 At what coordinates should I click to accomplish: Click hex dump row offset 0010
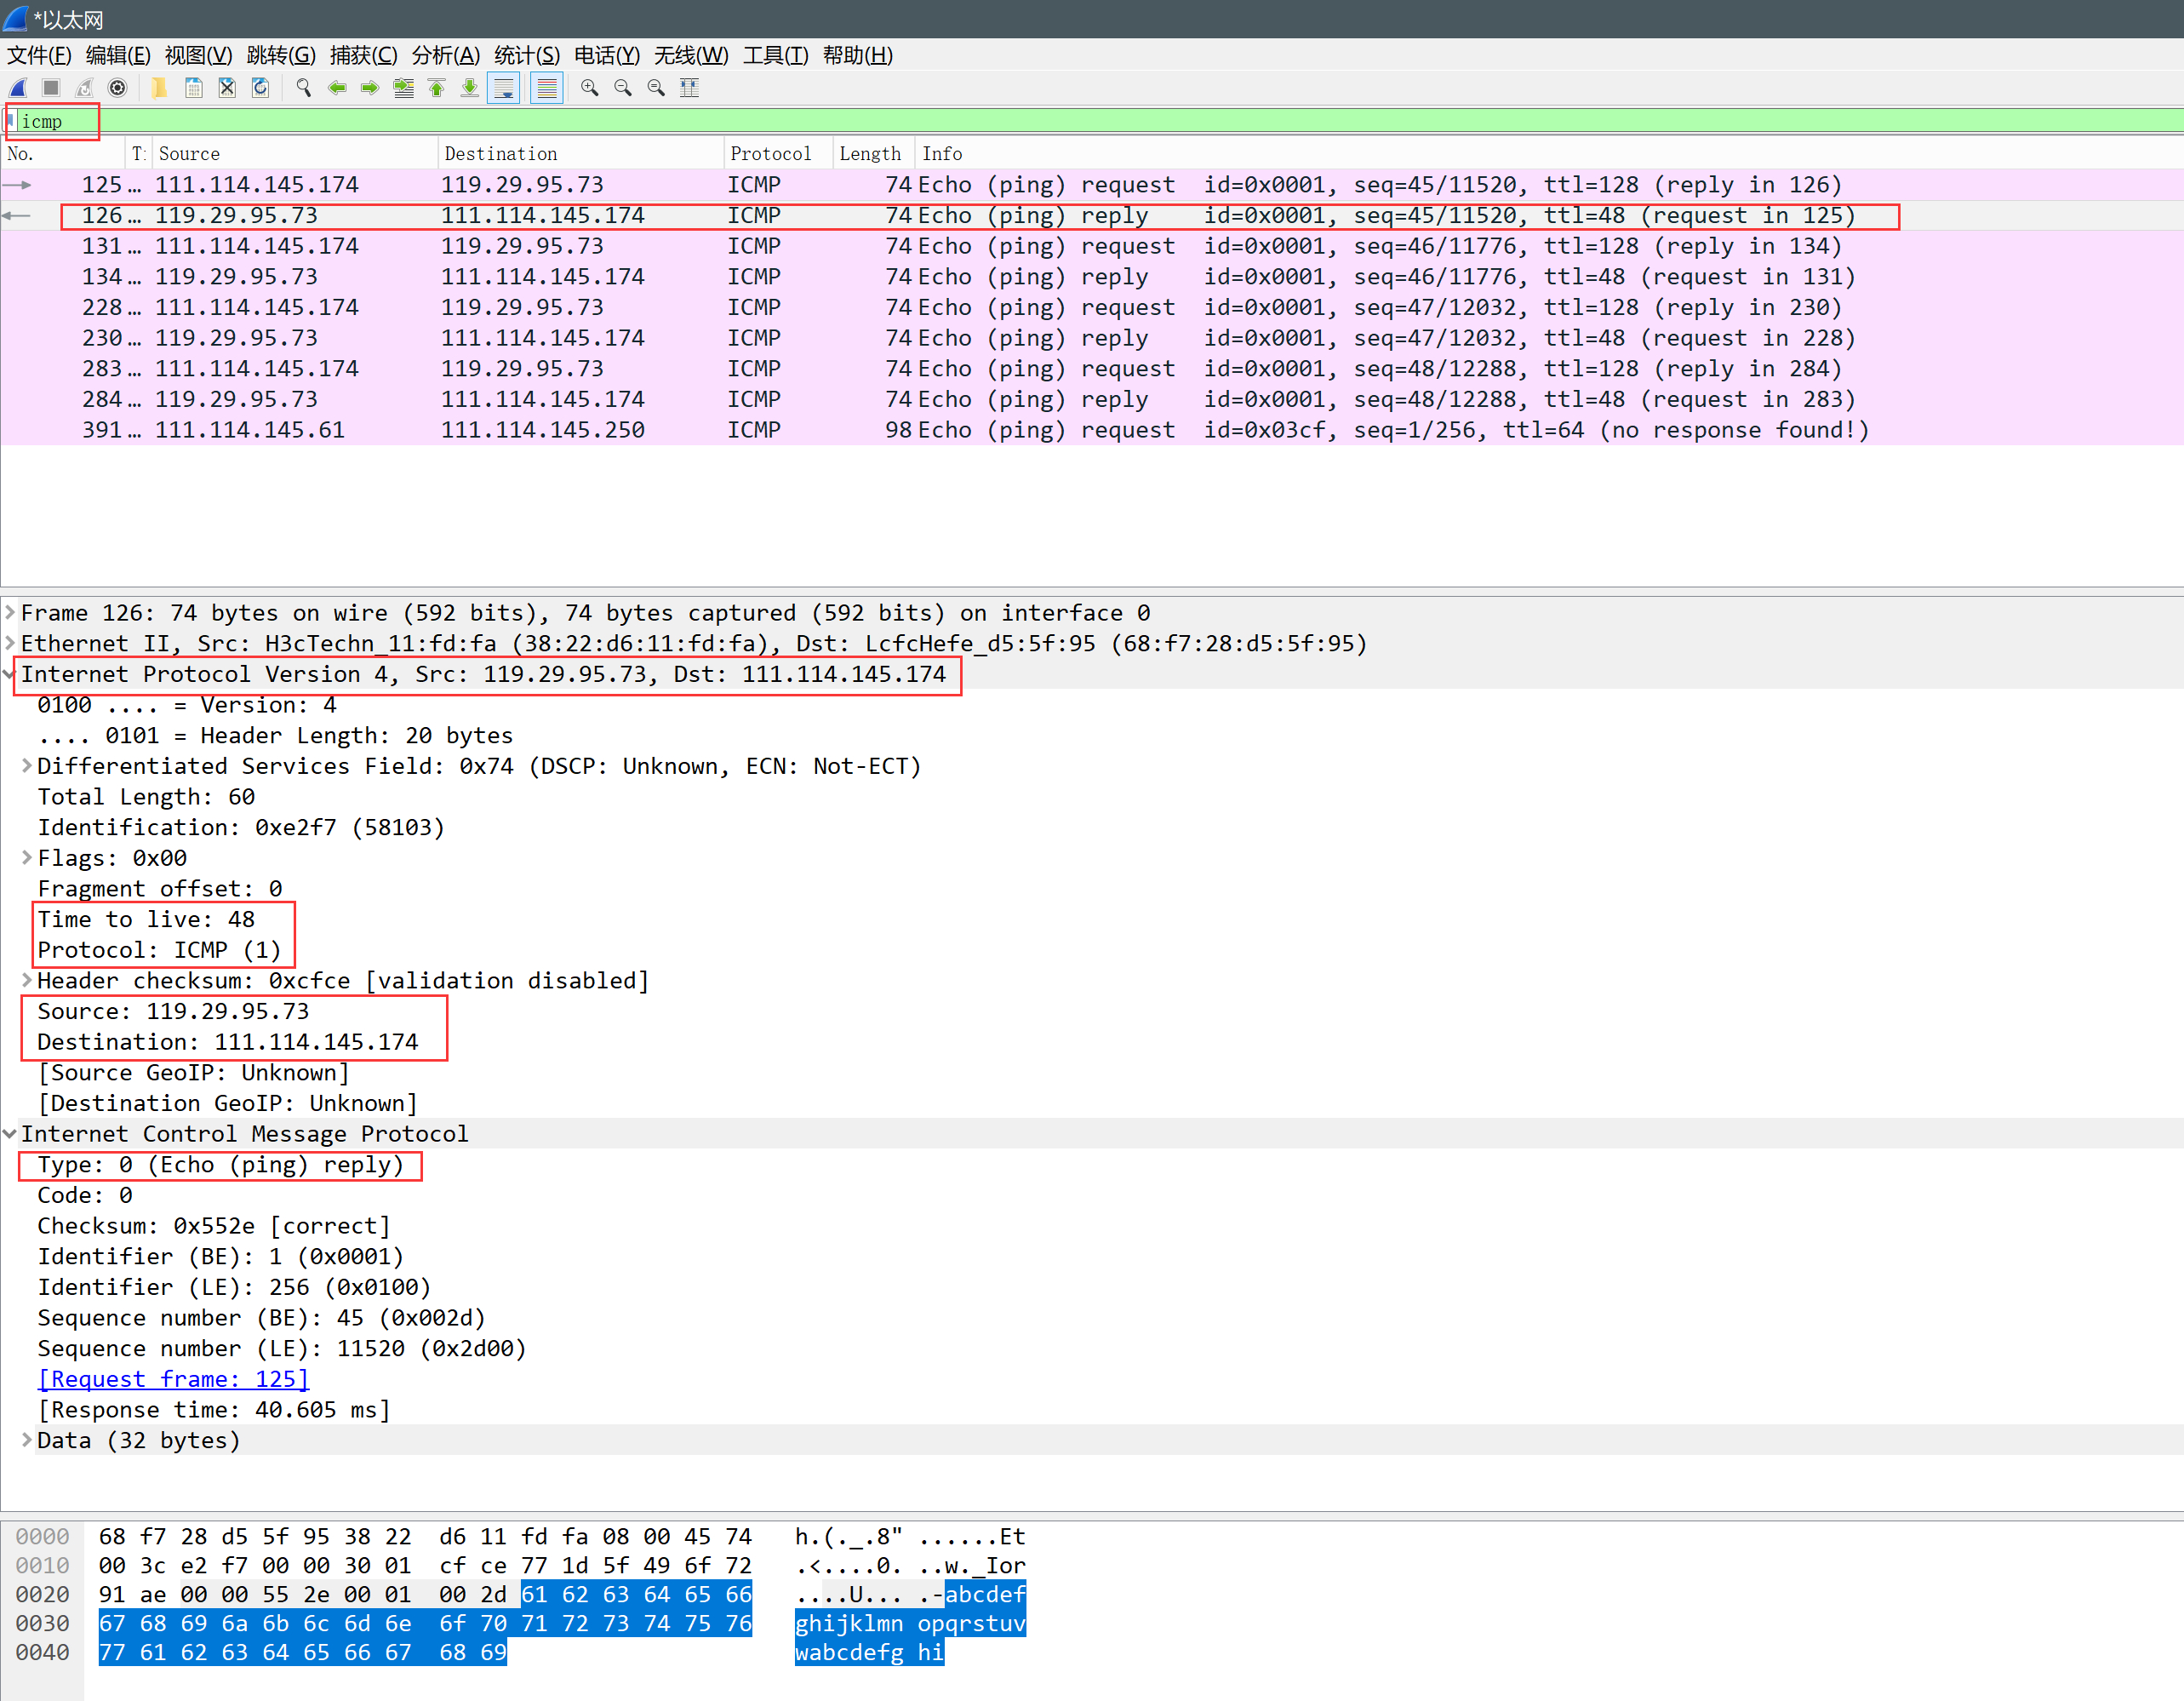pyautogui.click(x=42, y=1565)
